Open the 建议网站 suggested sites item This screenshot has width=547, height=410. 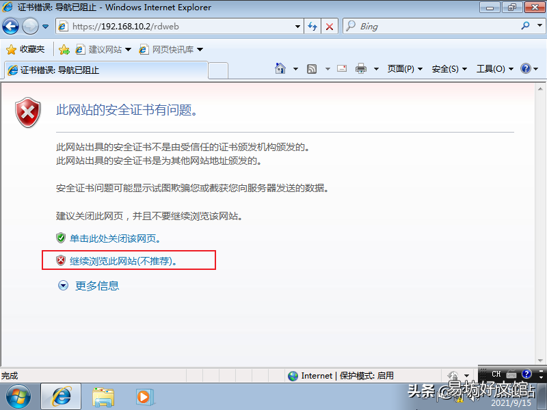pyautogui.click(x=104, y=49)
